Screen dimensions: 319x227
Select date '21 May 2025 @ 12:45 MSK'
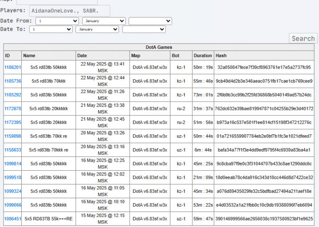pos(103,122)
